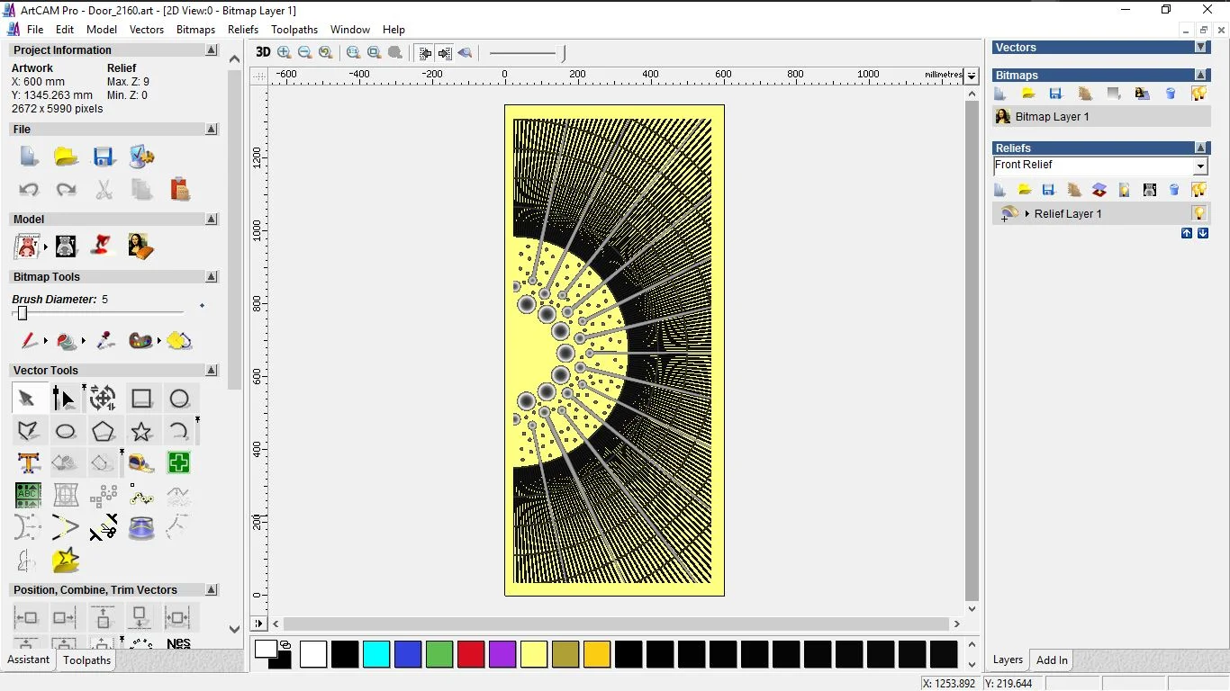Delete bitmap layer with trash icon

[1171, 94]
